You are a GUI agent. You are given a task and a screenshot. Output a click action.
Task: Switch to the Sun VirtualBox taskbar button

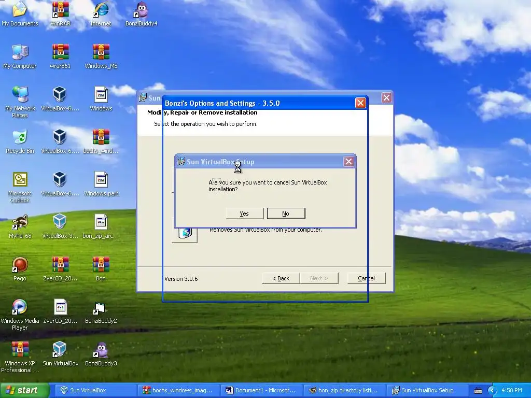click(95, 390)
